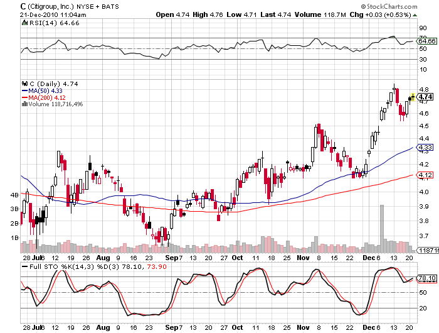The image size is (439, 333).
Task: Click the C (Citigroup, Inc.) title
Action: click(x=47, y=6)
